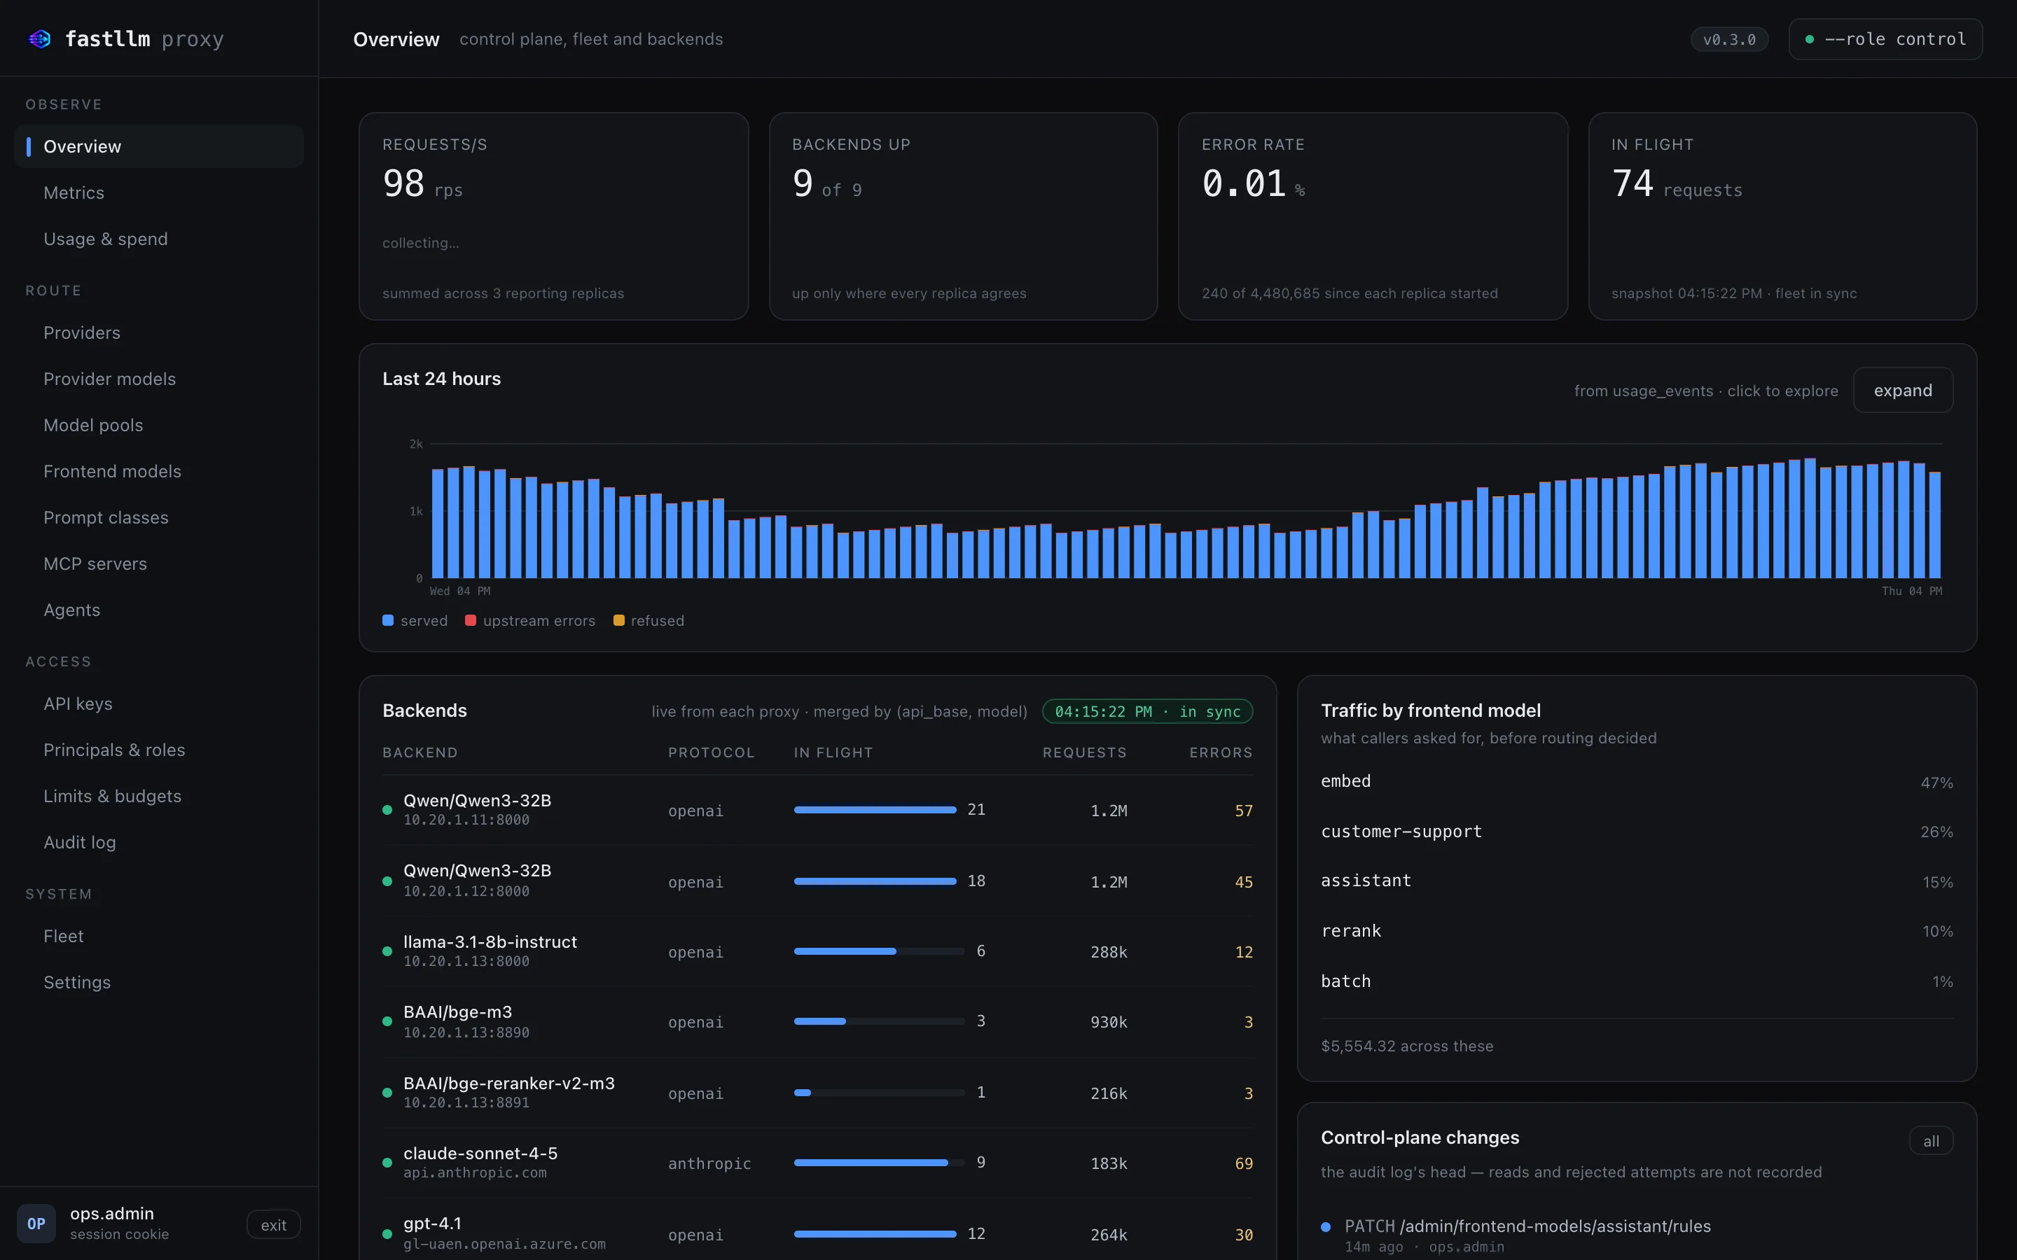
Task: Sort by the BACKEND column header
Action: (420, 752)
